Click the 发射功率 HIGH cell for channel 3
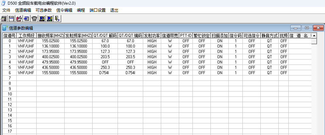The image size is (325, 135). 152,57
